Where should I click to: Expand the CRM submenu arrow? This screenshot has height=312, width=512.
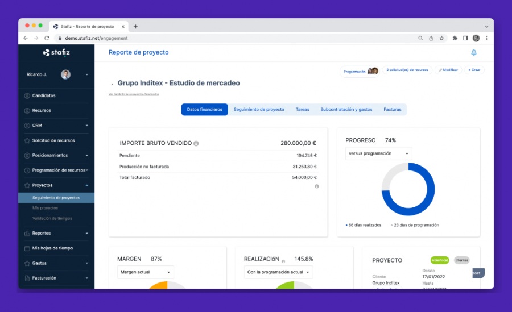(x=87, y=126)
